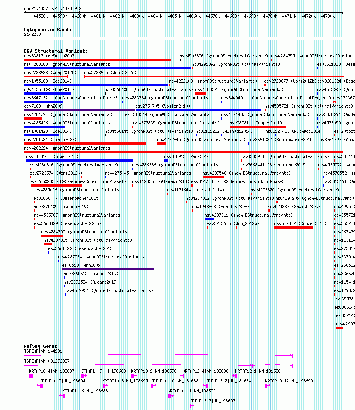Screen dimensions: 355x410
Task: Click KRTAP10-4 gene magenta box
Action: [31, 376]
